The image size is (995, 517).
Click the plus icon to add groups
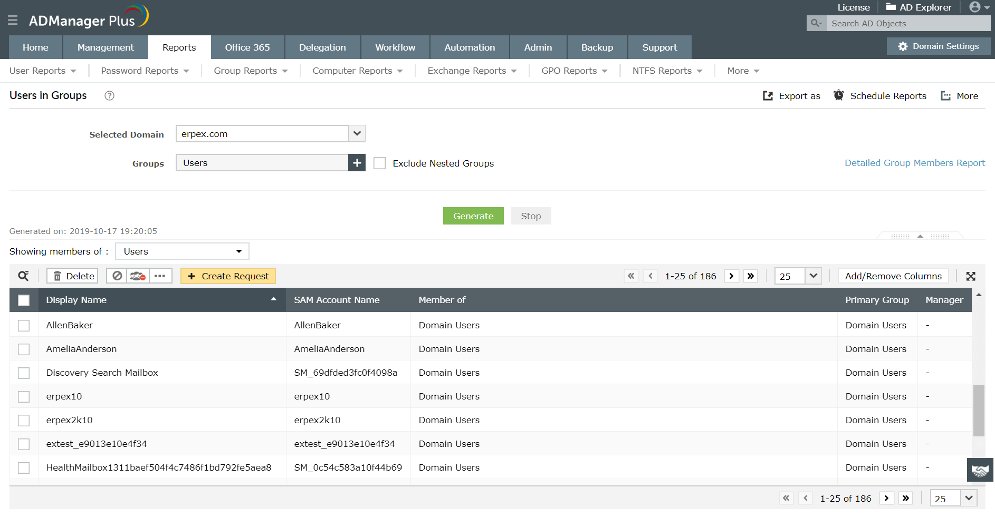point(357,163)
